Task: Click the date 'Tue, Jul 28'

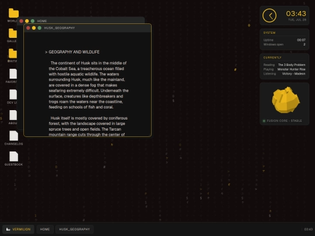Action: click(297, 20)
